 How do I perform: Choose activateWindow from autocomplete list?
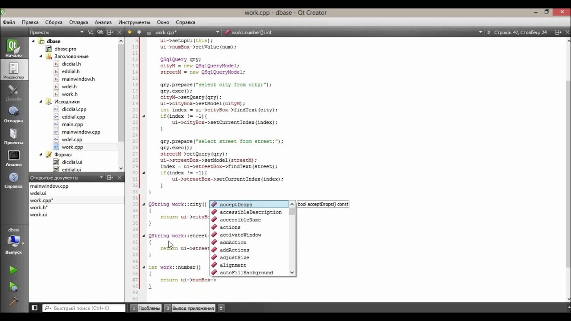tap(249, 235)
